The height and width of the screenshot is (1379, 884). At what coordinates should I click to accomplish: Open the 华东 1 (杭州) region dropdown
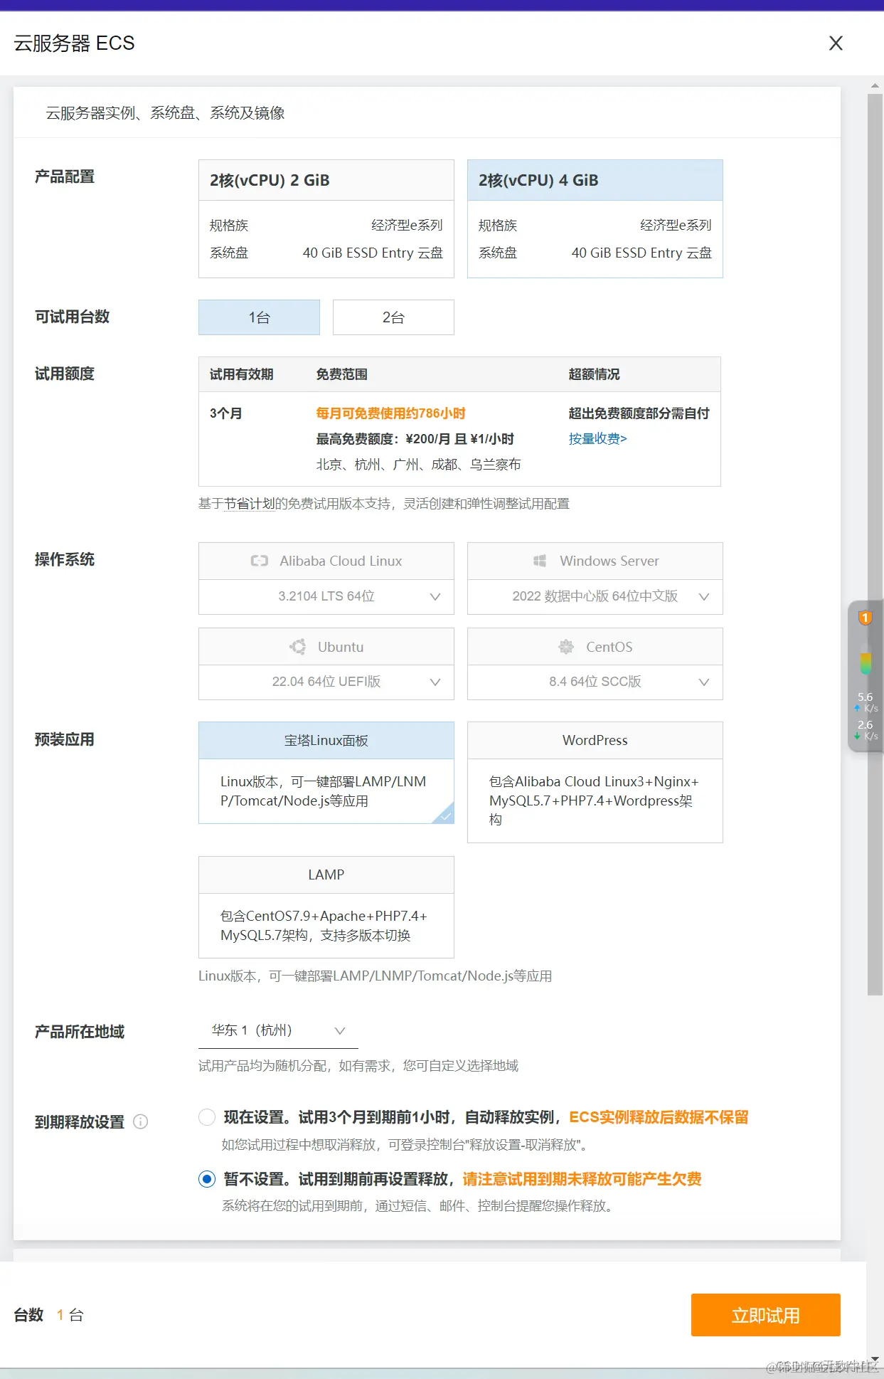tap(278, 1030)
